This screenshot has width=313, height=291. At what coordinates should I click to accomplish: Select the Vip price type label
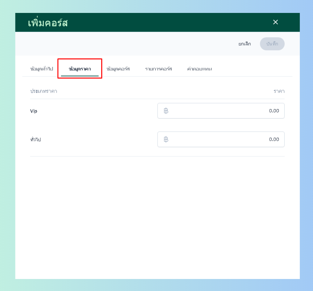pyautogui.click(x=34, y=111)
